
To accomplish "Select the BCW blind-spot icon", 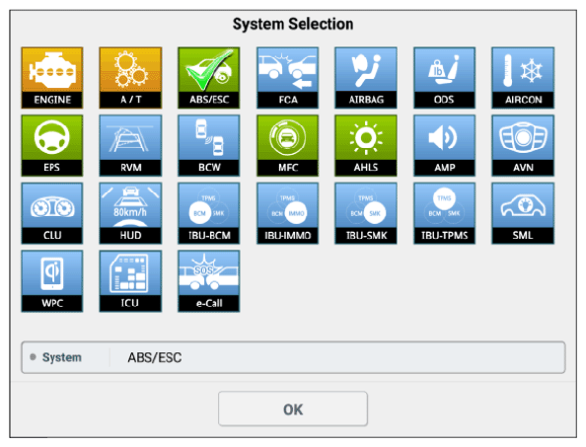I will (x=209, y=145).
